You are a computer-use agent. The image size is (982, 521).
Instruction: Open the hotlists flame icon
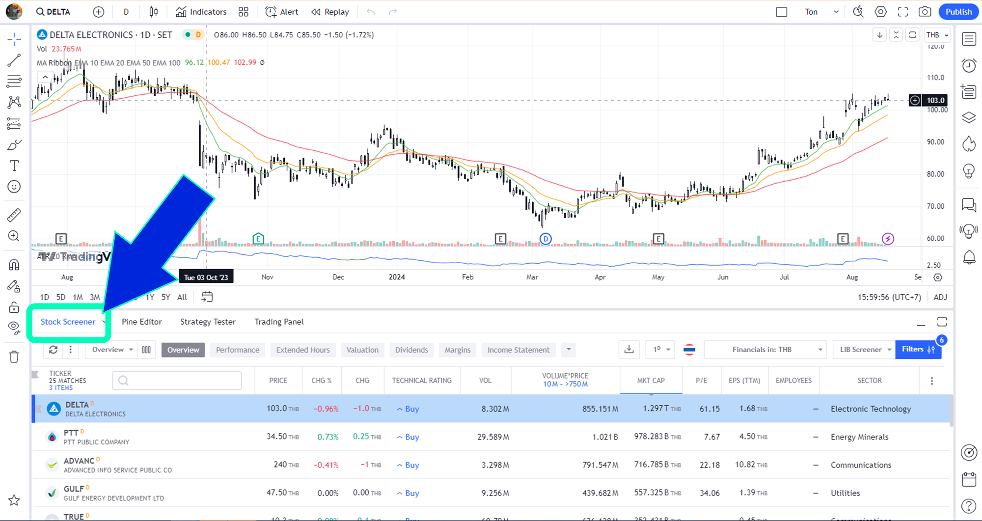[x=969, y=143]
